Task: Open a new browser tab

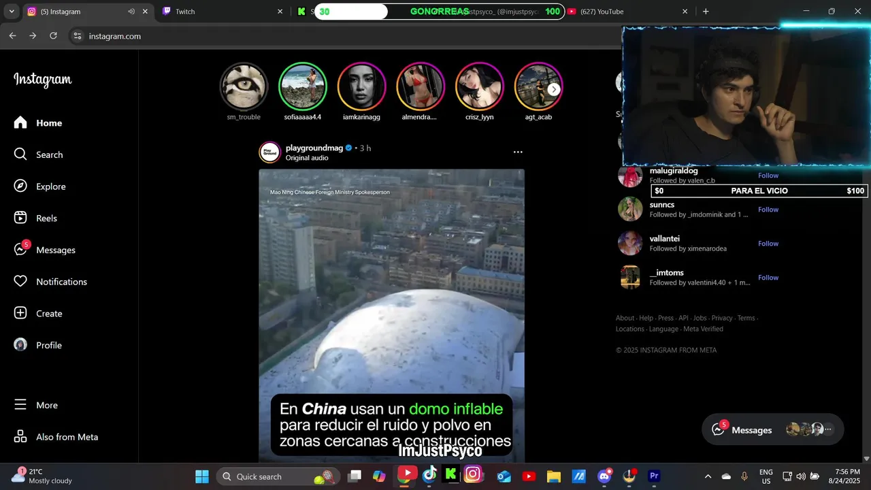Action: click(706, 12)
